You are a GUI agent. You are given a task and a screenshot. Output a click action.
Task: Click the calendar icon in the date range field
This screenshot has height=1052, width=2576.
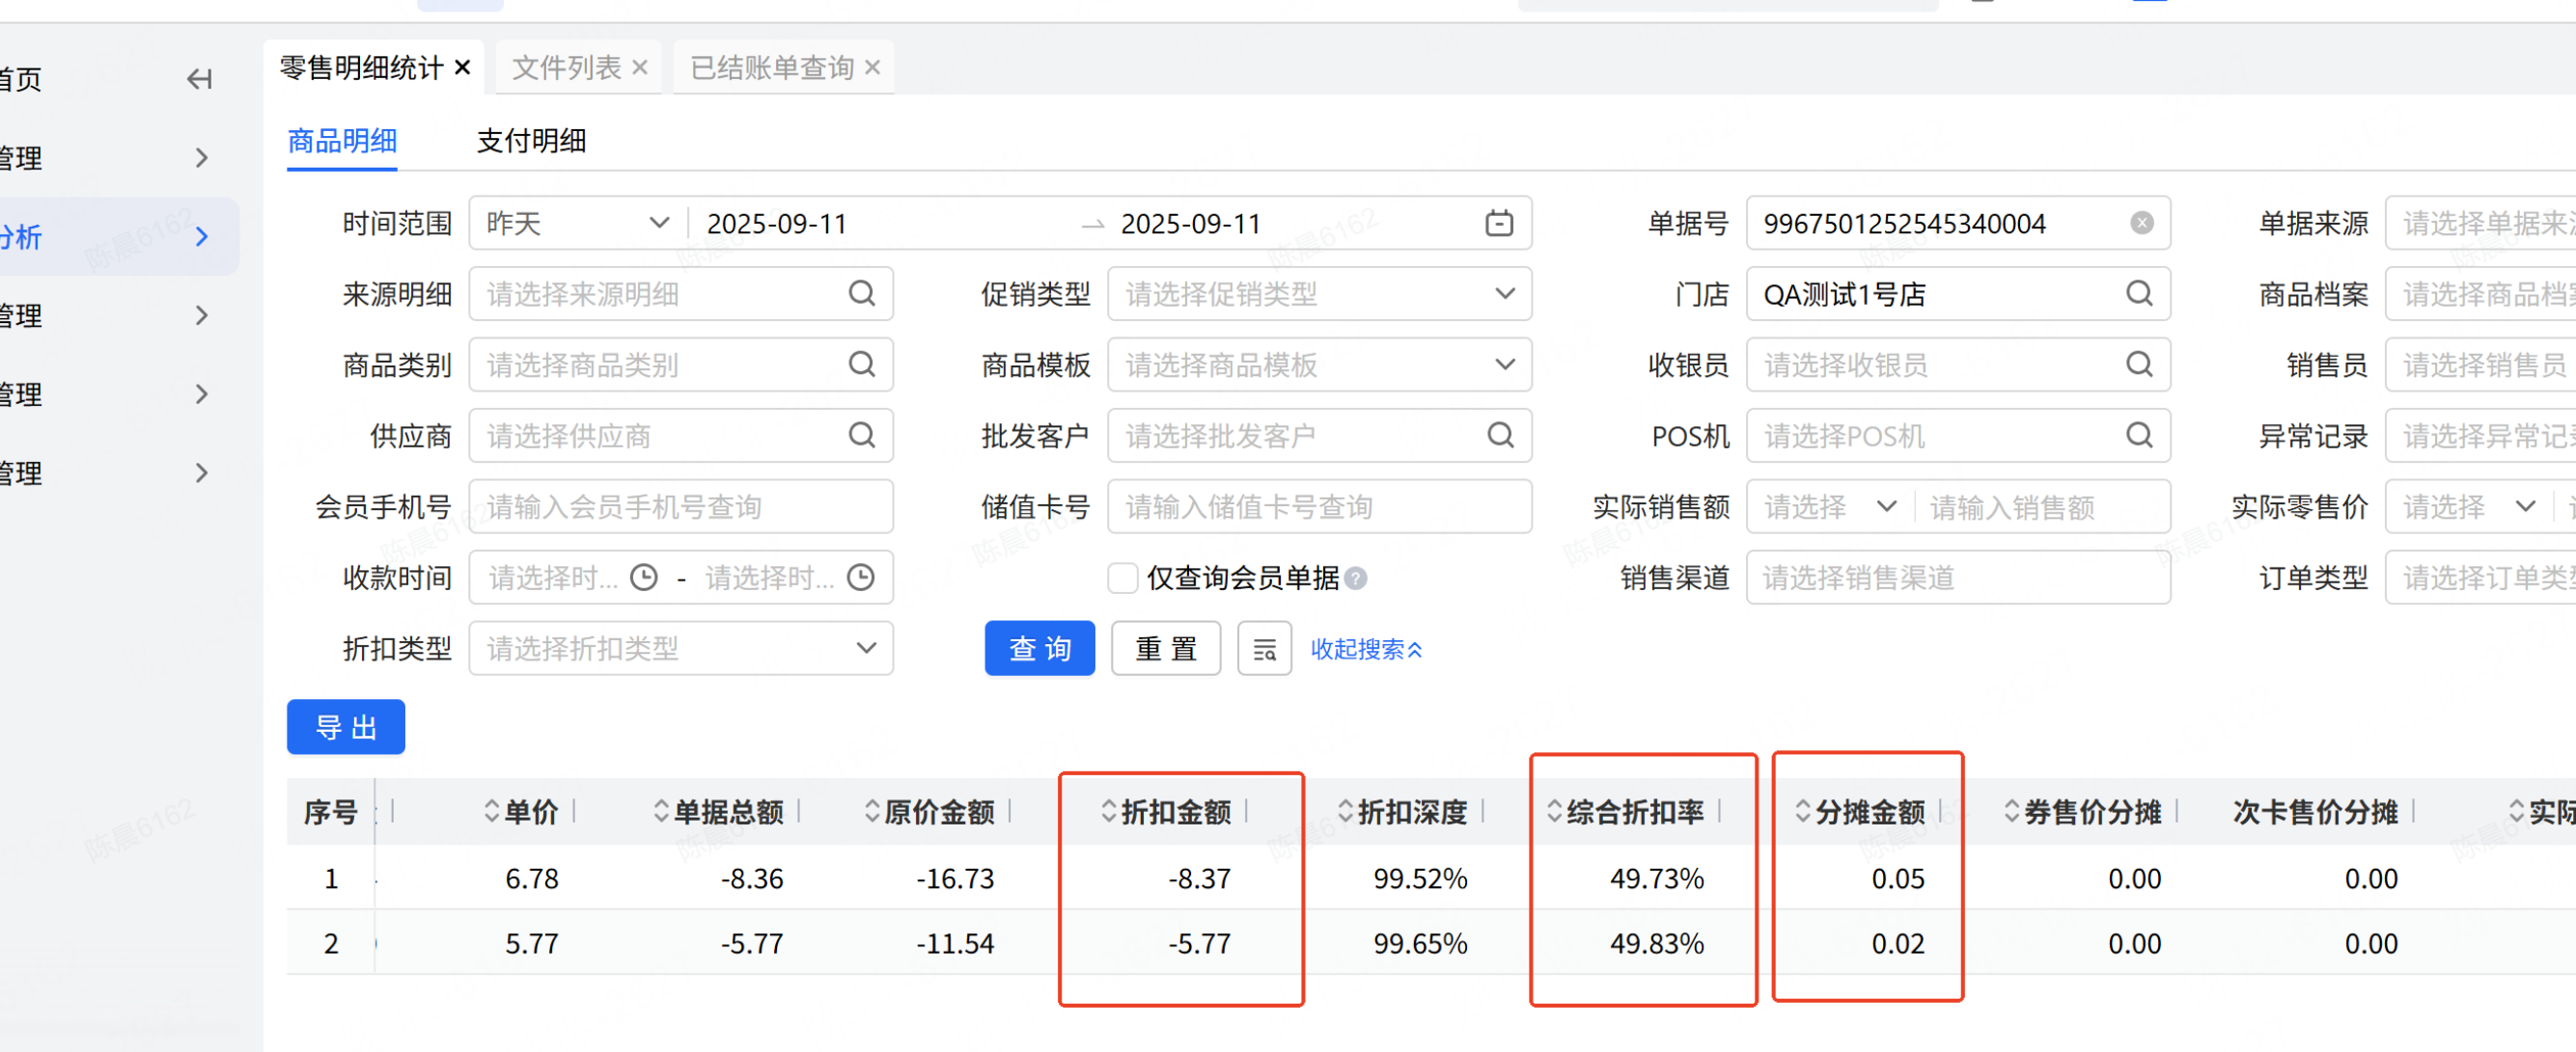[x=1498, y=223]
